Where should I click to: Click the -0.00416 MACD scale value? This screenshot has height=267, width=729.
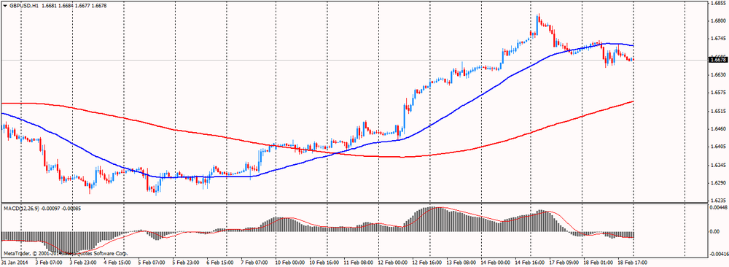point(717,255)
